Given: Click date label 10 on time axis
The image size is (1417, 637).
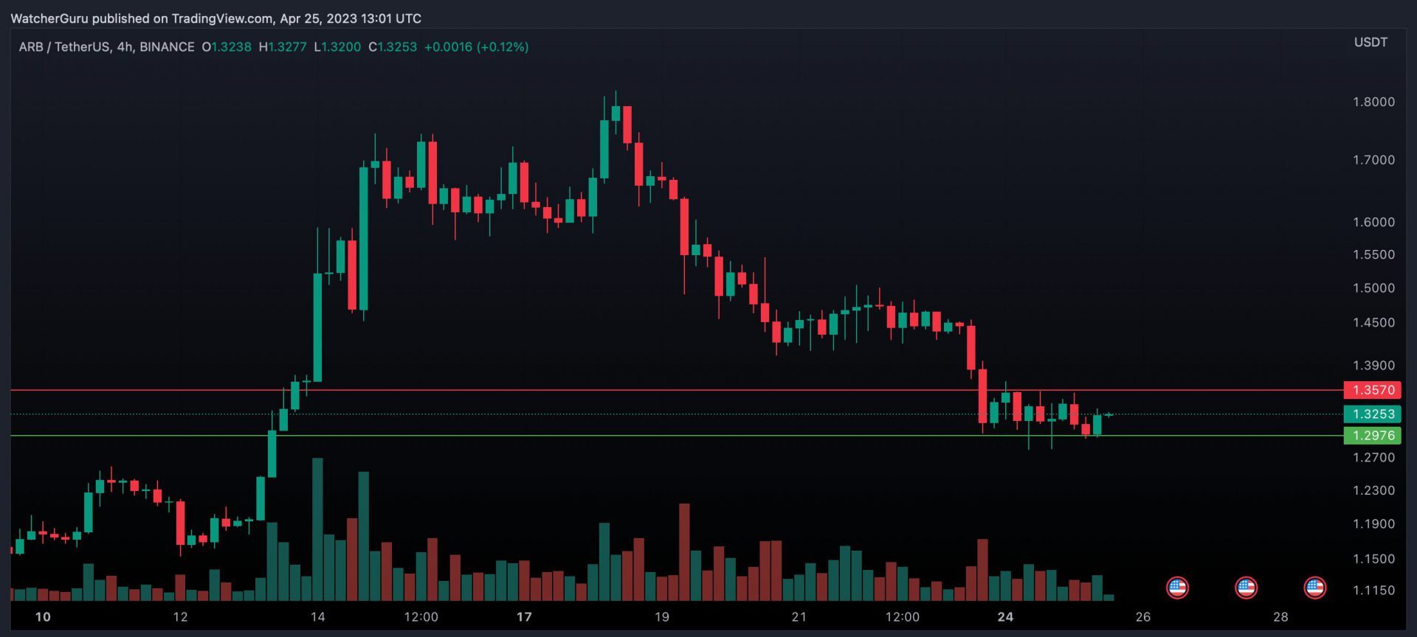Looking at the screenshot, I should [x=44, y=617].
